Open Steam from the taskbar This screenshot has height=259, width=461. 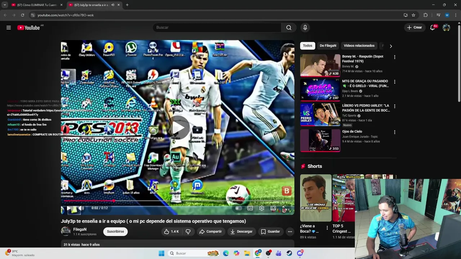[x=289, y=253]
